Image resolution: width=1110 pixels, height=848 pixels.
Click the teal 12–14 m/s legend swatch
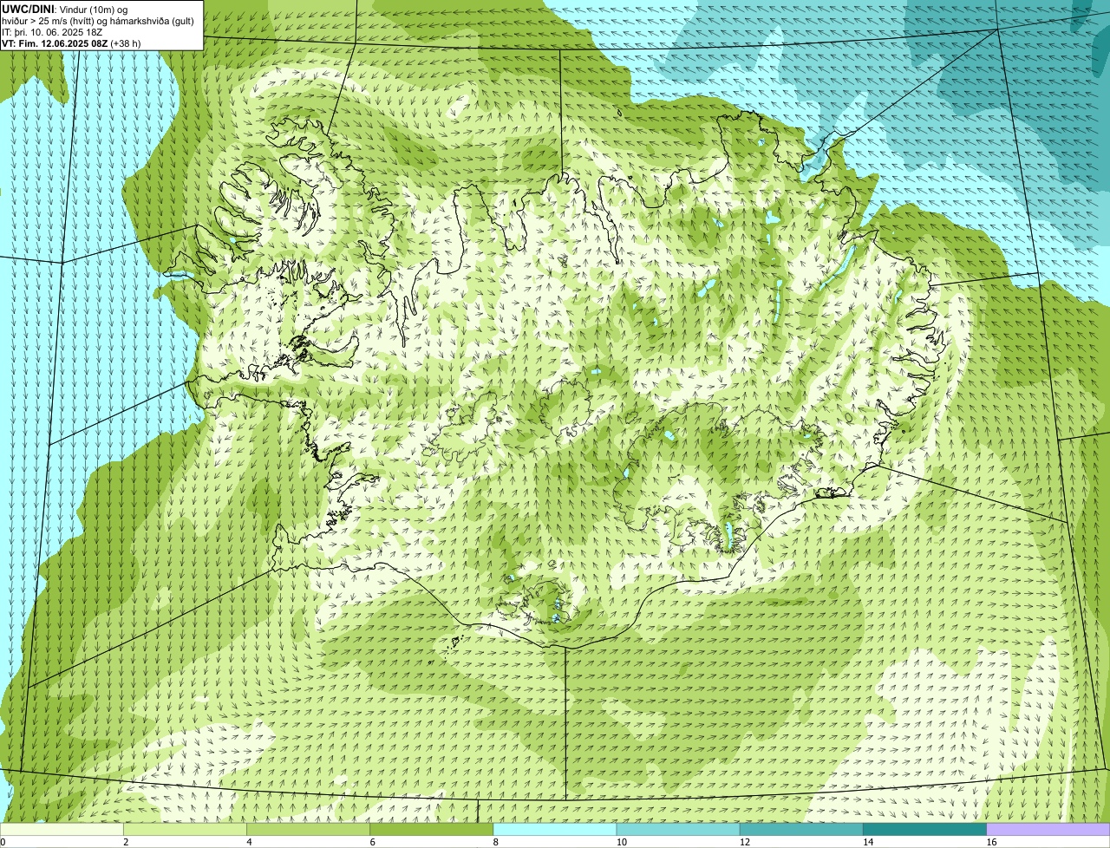click(802, 829)
